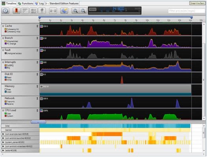The height and width of the screenshot is (157, 207).
Task: Toggle the CPU Load chart type icon at 100%
Action: click(41, 111)
